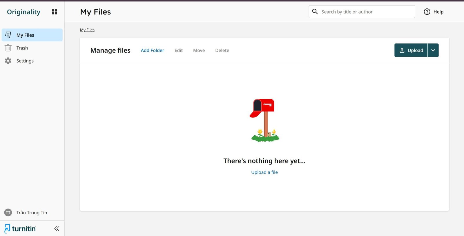
Task: Select My Files in the sidebar
Action: [x=26, y=35]
